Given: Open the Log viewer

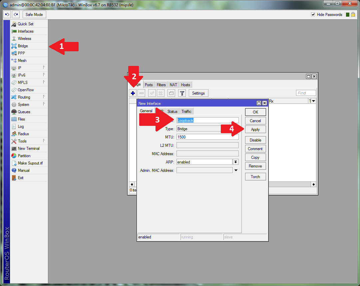Looking at the screenshot, I should [29, 127].
